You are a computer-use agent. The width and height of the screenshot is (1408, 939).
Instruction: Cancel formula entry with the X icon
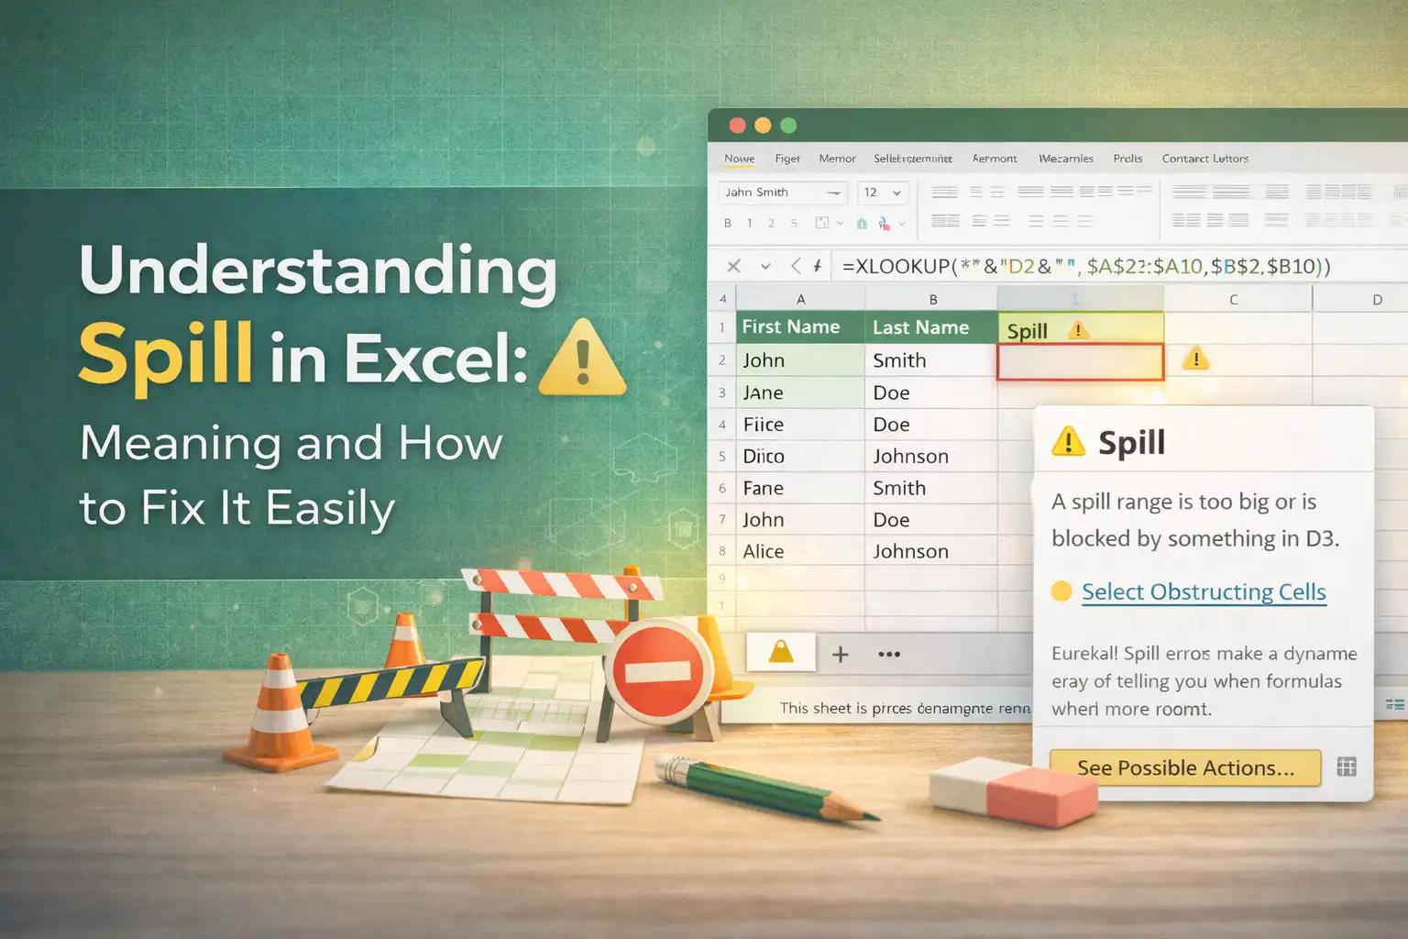pos(733,266)
